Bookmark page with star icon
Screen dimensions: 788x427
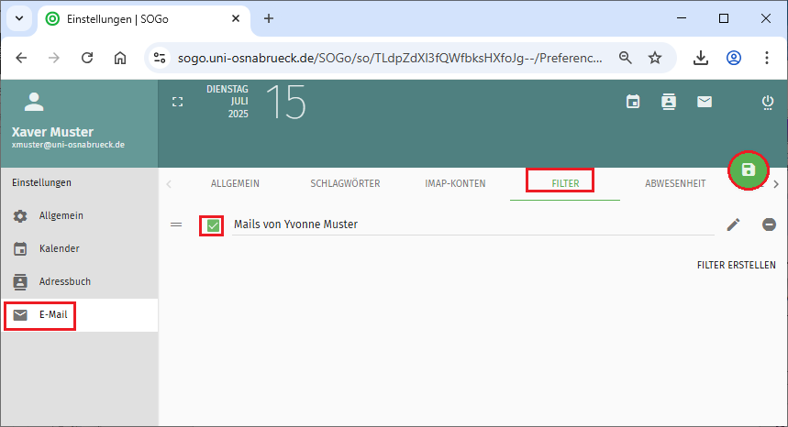(x=655, y=58)
